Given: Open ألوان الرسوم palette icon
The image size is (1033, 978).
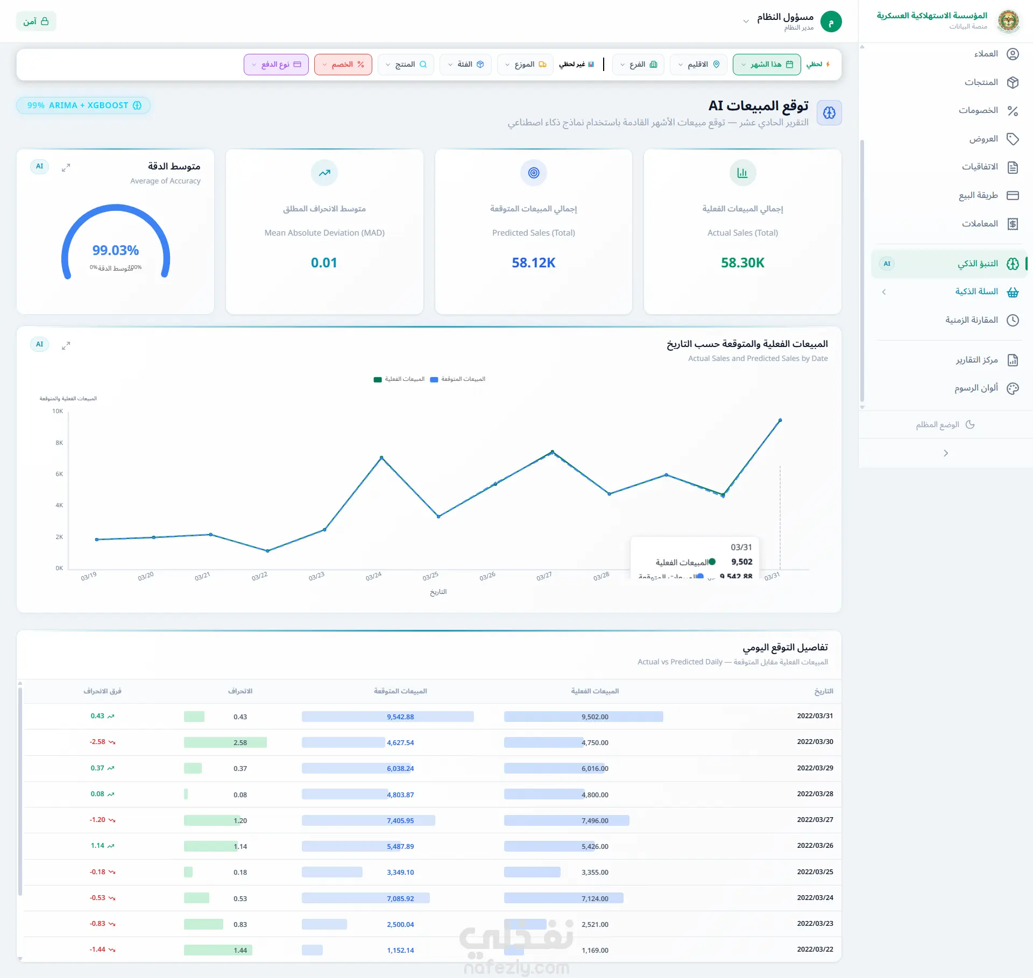Looking at the screenshot, I should click(x=1013, y=388).
